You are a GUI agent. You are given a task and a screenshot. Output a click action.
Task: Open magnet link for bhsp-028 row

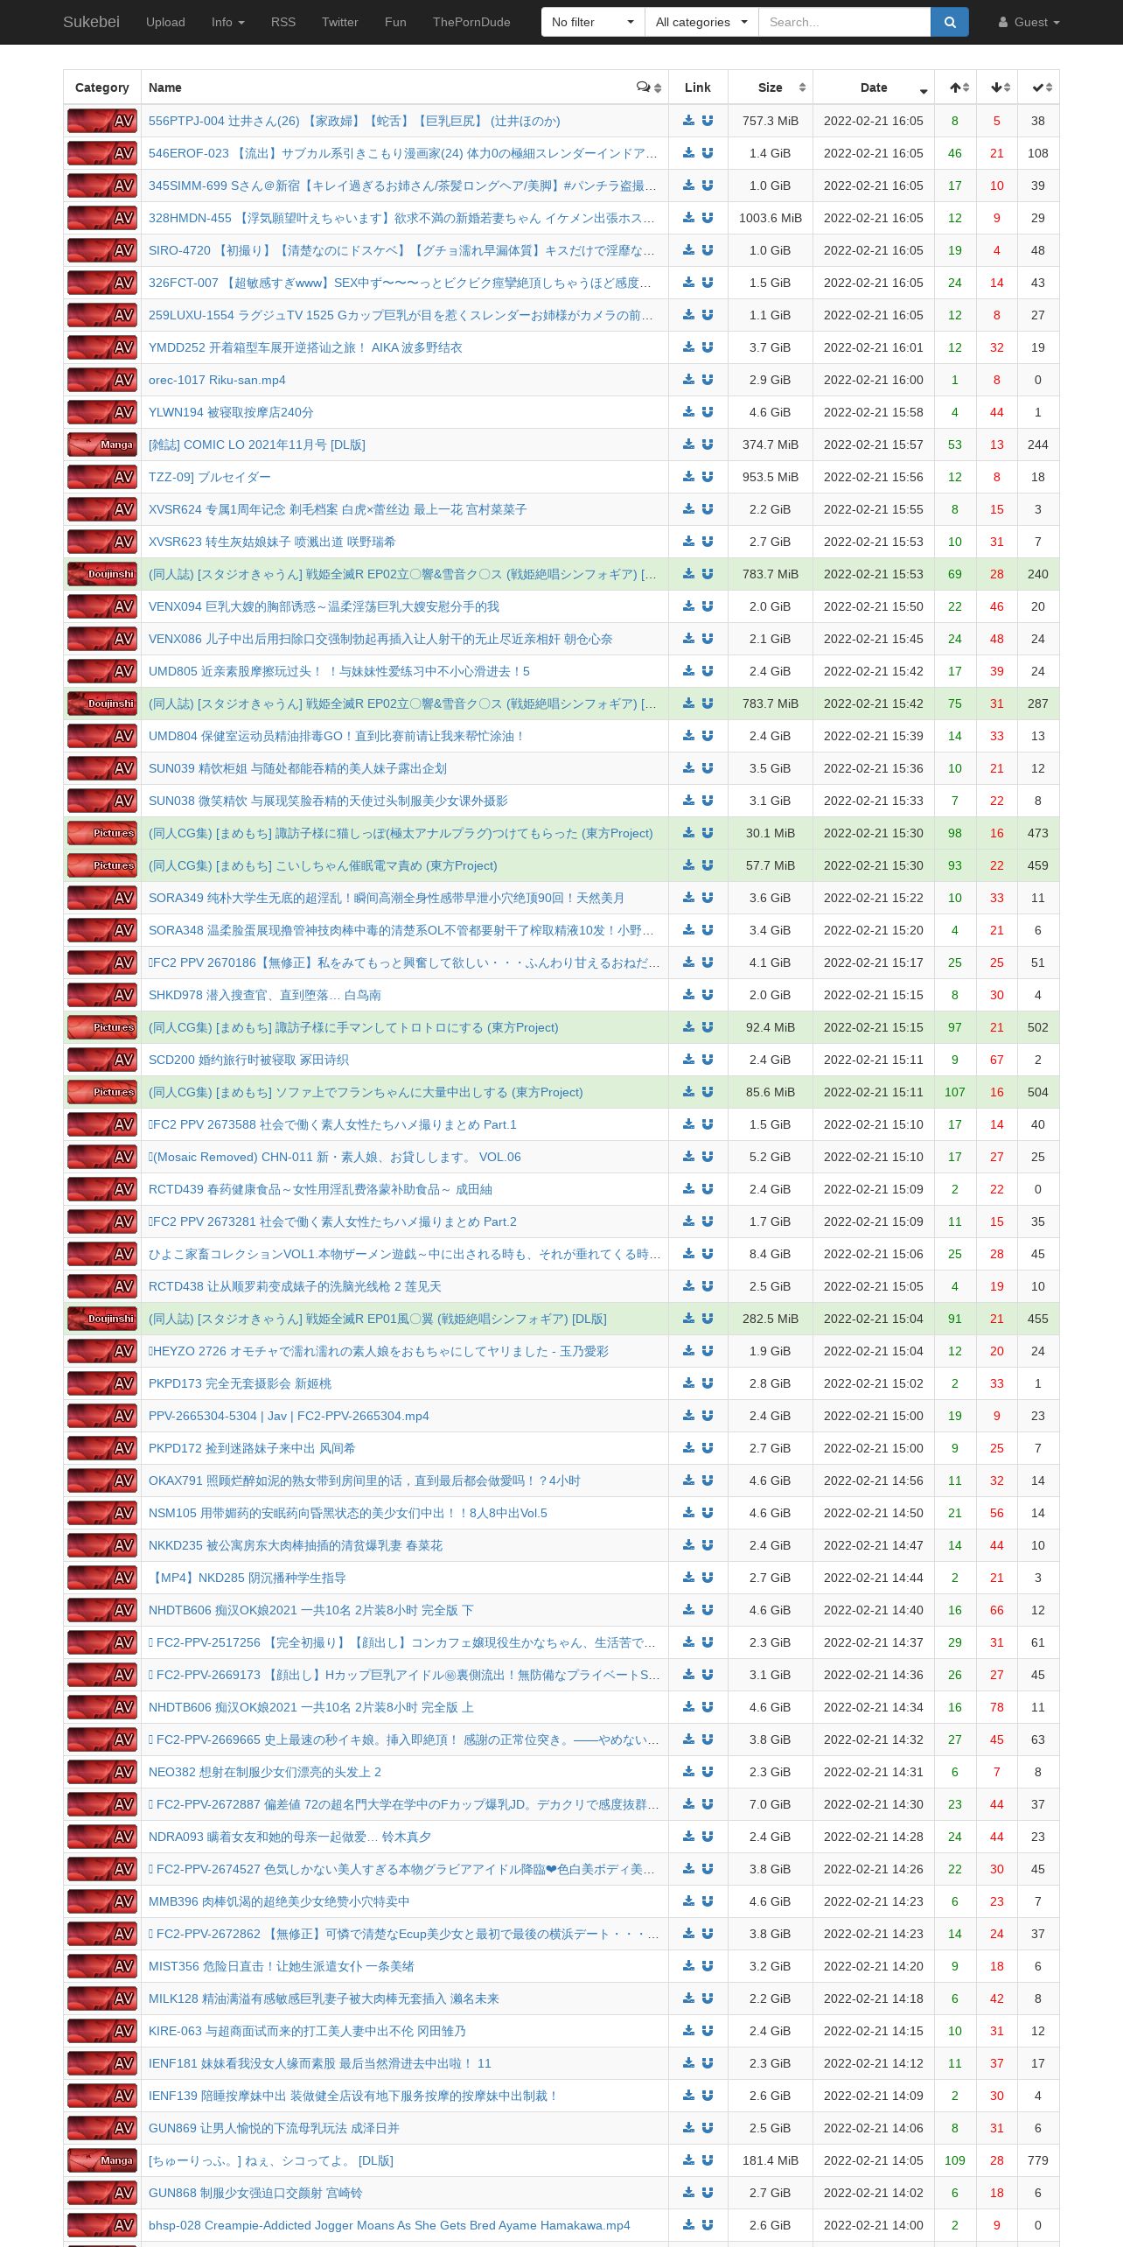coord(708,2225)
